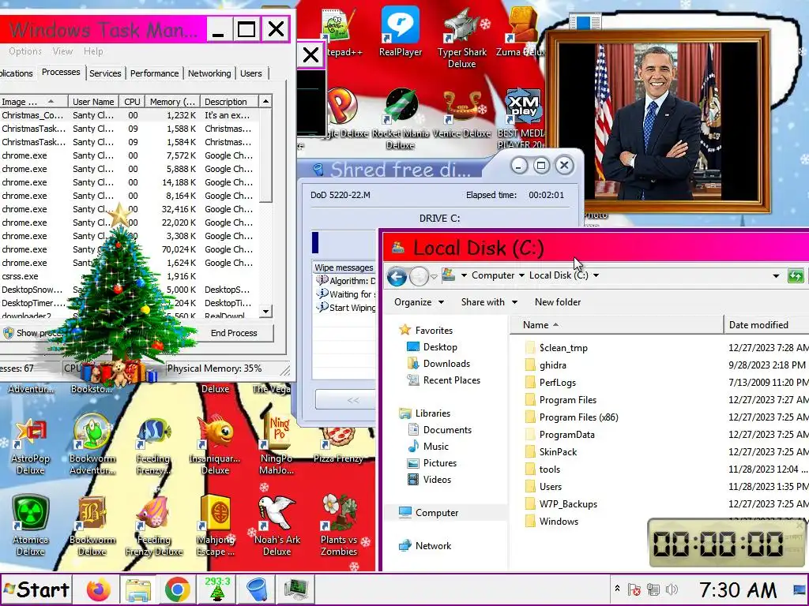The image size is (809, 606).
Task: Click Explorer Back navigation button
Action: (x=397, y=277)
